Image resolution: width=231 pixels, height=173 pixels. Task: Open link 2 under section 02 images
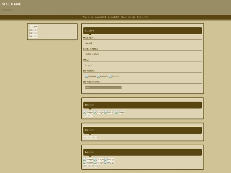[91, 115]
